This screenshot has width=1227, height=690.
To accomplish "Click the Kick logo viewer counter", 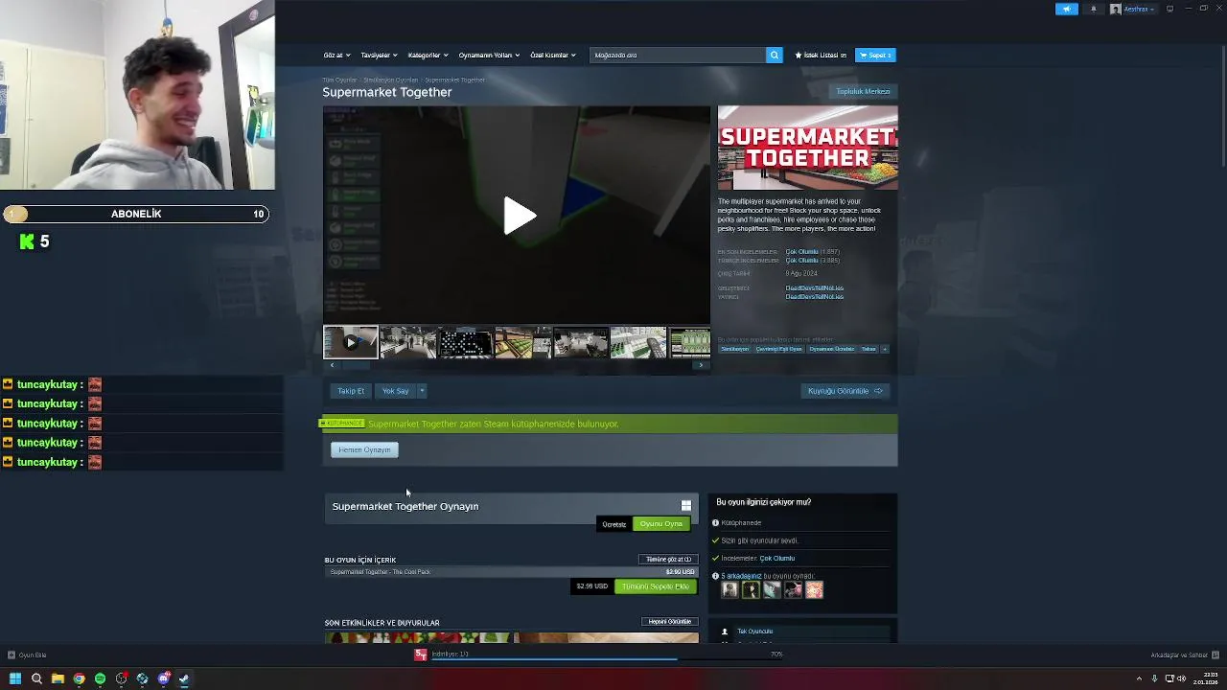I will point(27,242).
